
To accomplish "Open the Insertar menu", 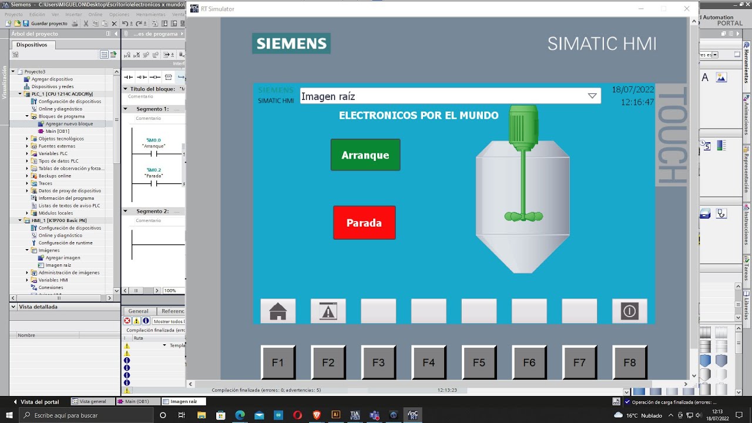I will [x=74, y=14].
